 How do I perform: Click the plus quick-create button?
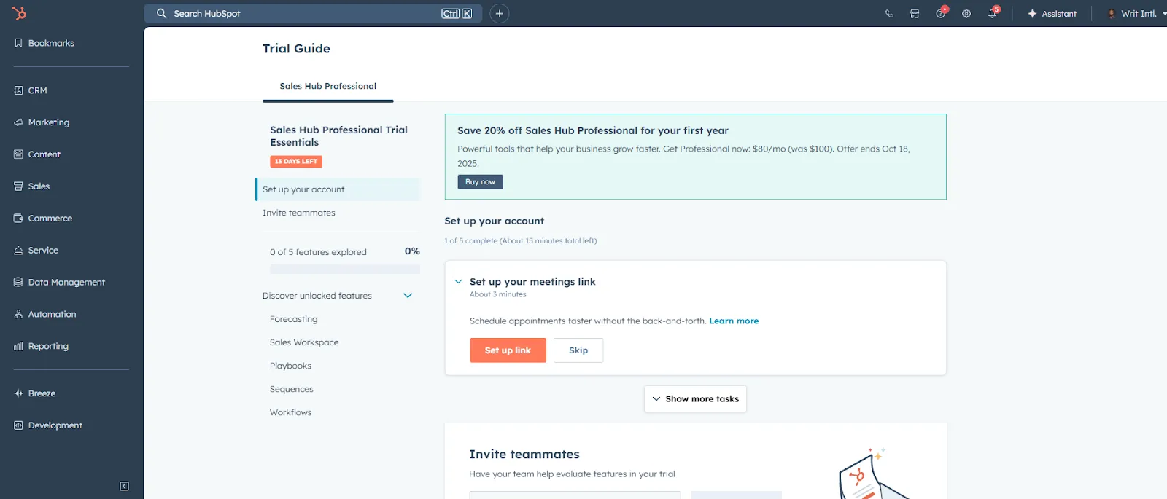[500, 13]
